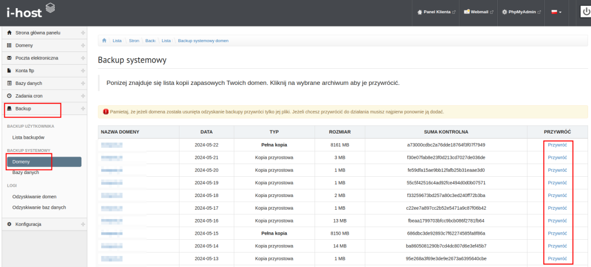
Task: Click Backup systemowy domen breadcrumb link
Action: pos(203,41)
